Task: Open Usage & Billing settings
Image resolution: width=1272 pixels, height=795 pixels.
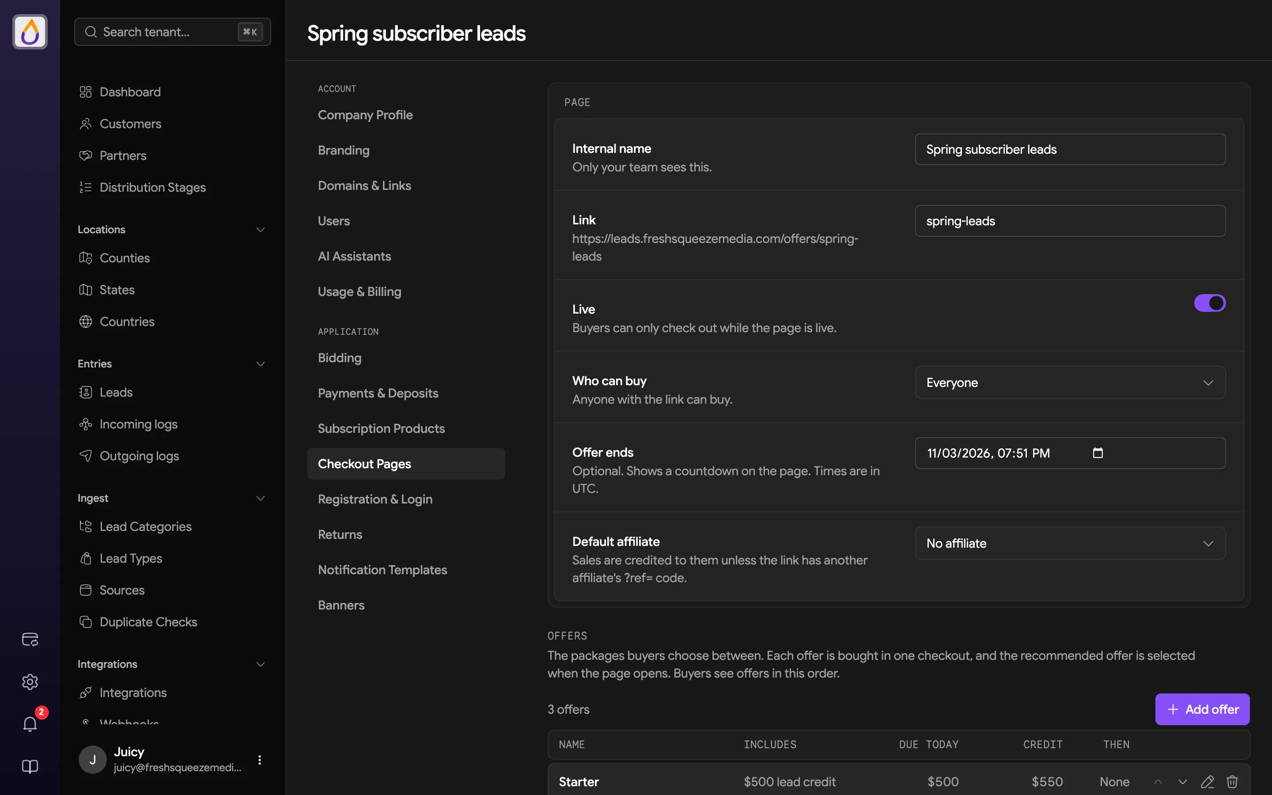Action: (406, 291)
